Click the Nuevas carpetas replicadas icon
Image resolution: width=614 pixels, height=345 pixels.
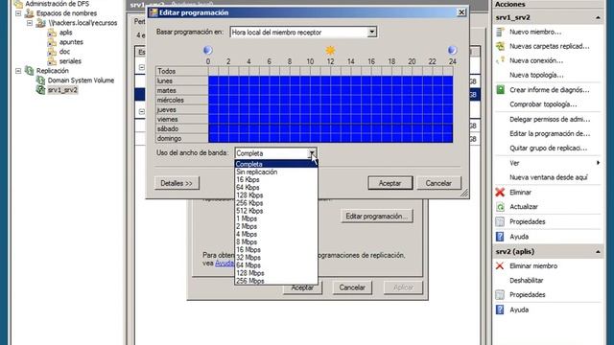coord(500,46)
